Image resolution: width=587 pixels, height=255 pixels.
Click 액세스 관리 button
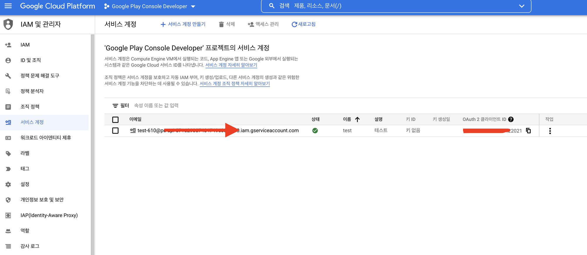[263, 24]
